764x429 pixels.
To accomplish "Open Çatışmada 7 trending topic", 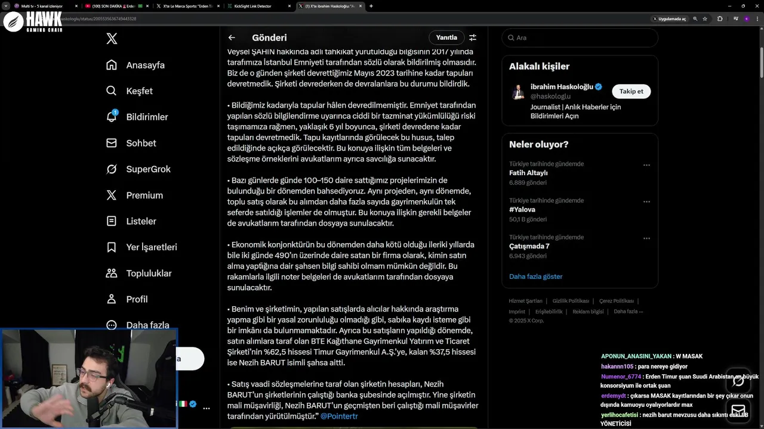I will coord(580,246).
